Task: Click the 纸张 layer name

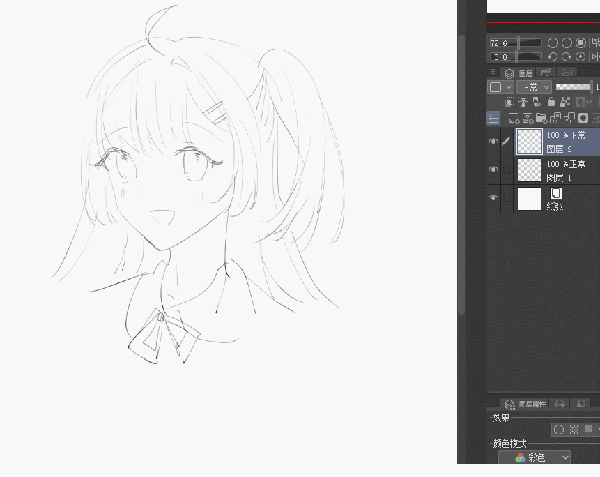Action: [555, 206]
